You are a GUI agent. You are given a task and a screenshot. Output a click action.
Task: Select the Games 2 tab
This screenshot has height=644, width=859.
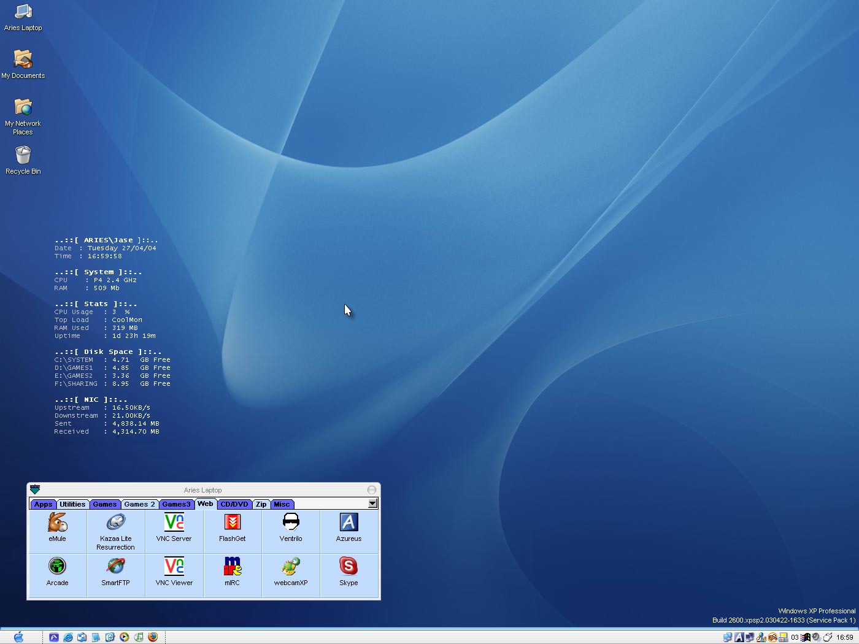pyautogui.click(x=139, y=504)
